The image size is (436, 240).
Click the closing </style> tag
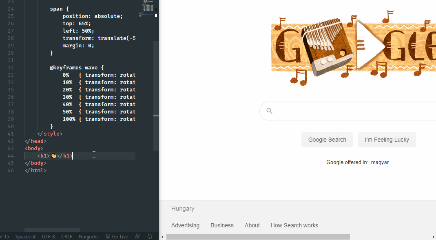(x=50, y=133)
